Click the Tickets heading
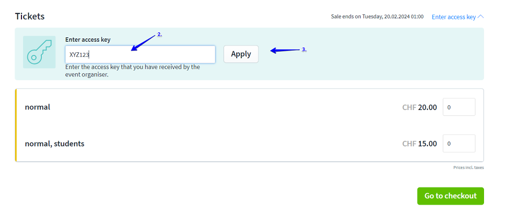 pyautogui.click(x=29, y=17)
